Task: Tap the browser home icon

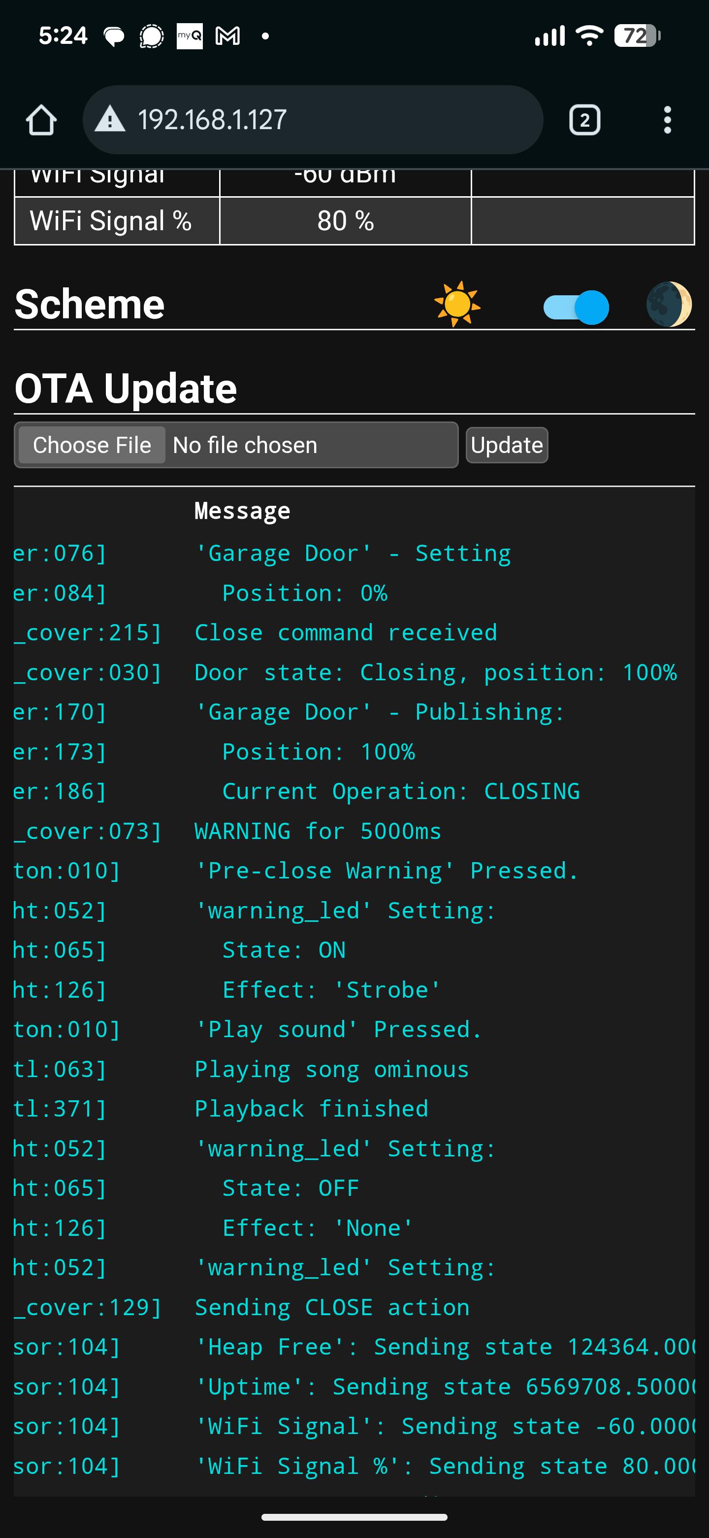Action: [x=41, y=120]
